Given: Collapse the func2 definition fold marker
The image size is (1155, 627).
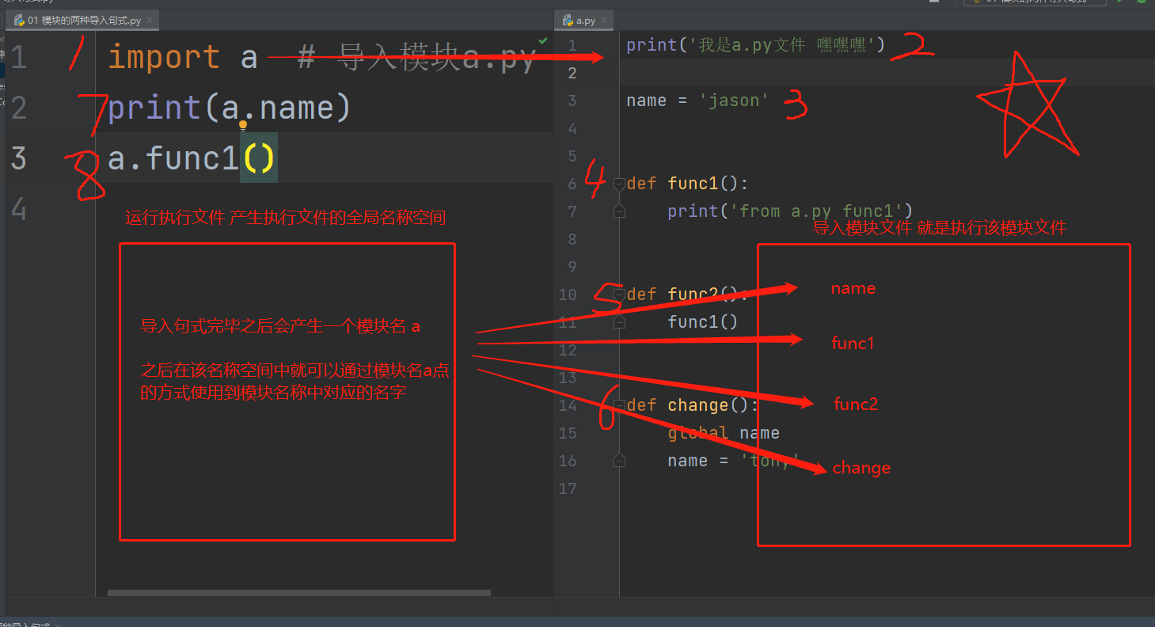Looking at the screenshot, I should (619, 294).
